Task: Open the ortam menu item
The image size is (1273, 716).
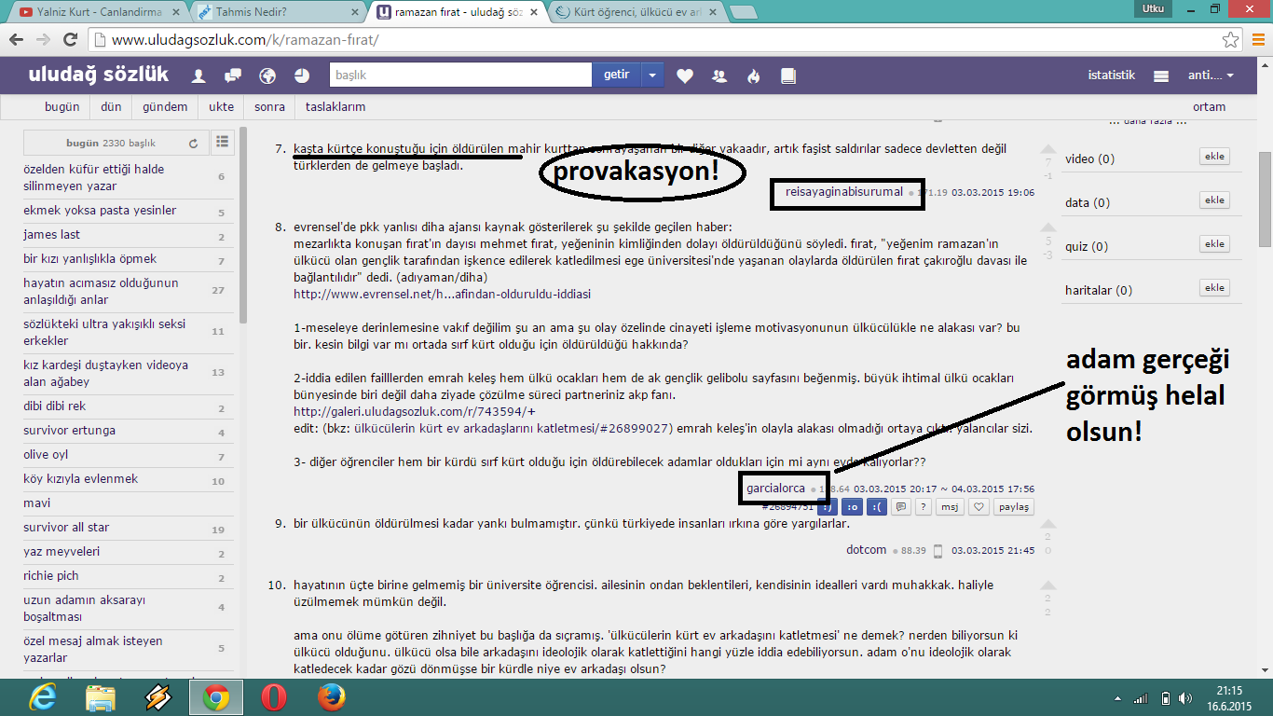Action: pyautogui.click(x=1210, y=107)
